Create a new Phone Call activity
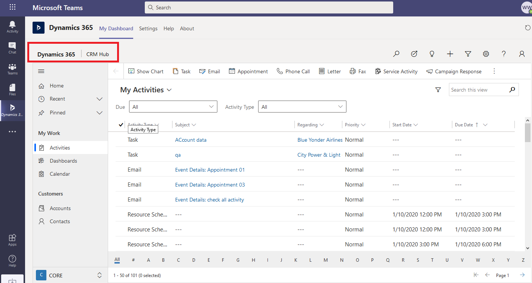Viewport: 532px width, 283px height. [x=293, y=71]
